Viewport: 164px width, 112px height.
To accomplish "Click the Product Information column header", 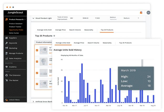I will [x=44, y=42].
